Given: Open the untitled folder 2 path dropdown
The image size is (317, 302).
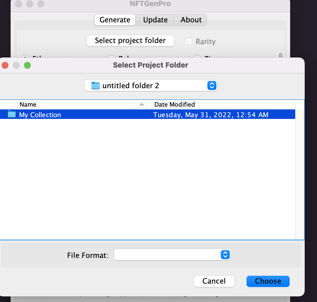Looking at the screenshot, I should point(151,86).
